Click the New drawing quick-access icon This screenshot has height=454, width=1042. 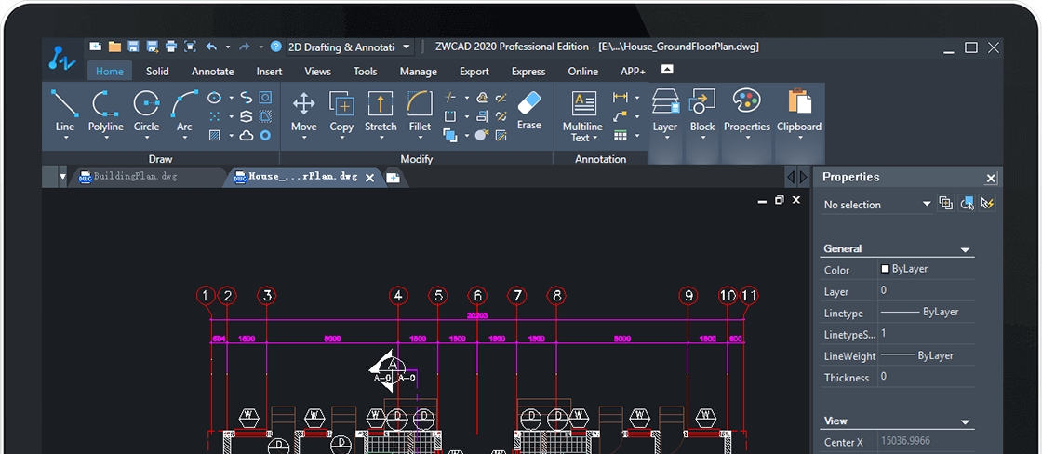tap(96, 47)
